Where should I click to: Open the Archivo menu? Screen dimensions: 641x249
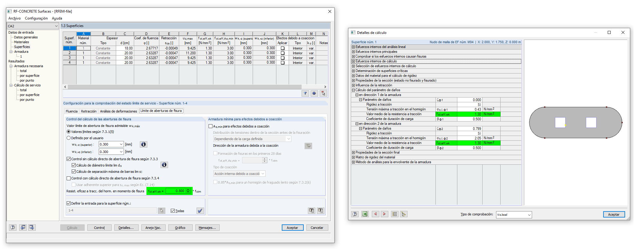coord(14,18)
